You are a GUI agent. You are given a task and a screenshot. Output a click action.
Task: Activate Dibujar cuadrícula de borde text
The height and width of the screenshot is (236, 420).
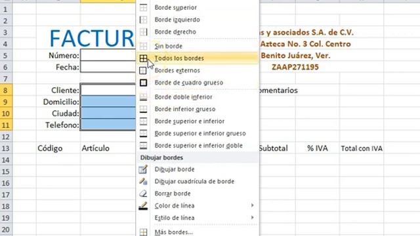click(194, 182)
